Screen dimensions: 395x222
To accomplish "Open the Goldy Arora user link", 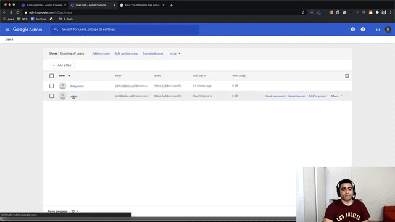I will click(x=77, y=86).
